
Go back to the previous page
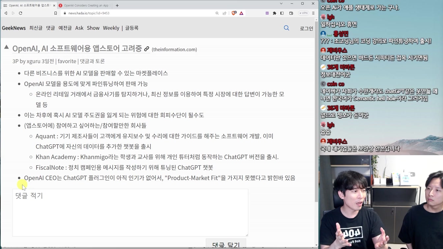pos(6,13)
